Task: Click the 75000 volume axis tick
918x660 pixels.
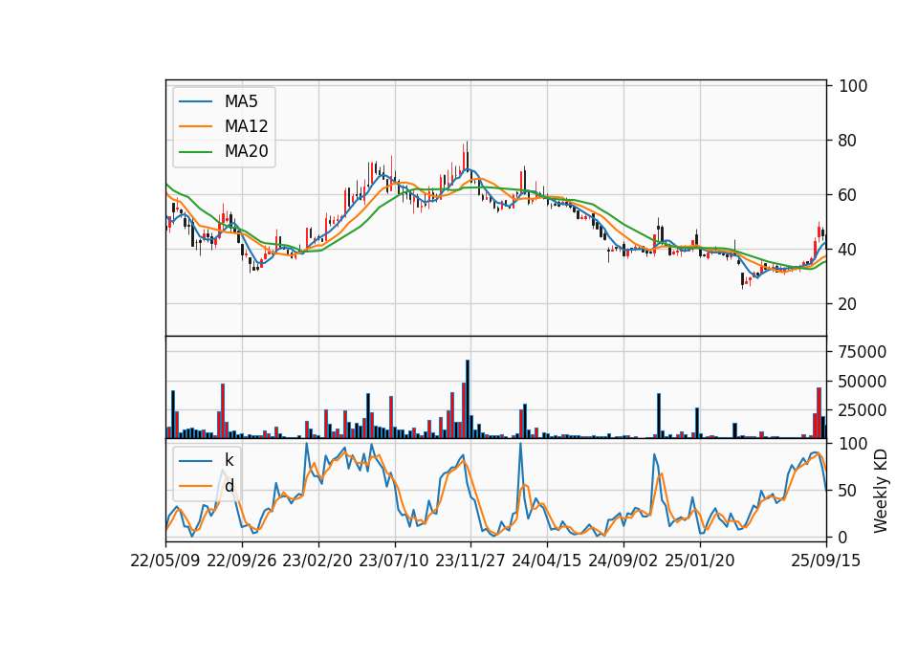Action: pyautogui.click(x=863, y=352)
